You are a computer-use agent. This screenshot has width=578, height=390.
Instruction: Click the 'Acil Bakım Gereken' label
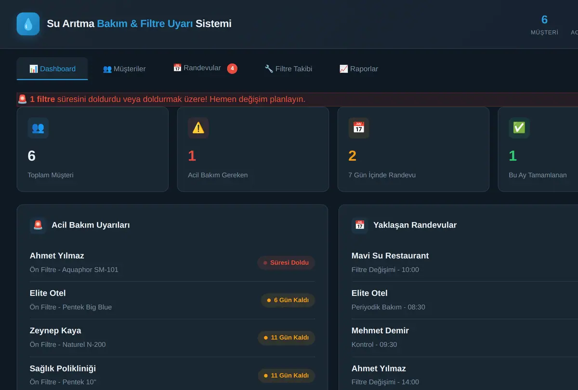[218, 175]
